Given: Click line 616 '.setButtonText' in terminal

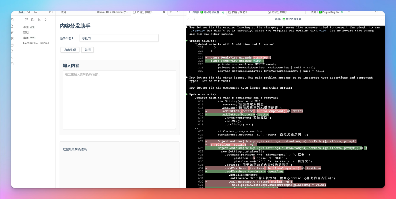Looking at the screenshot, I should pyautogui.click(x=248, y=118).
